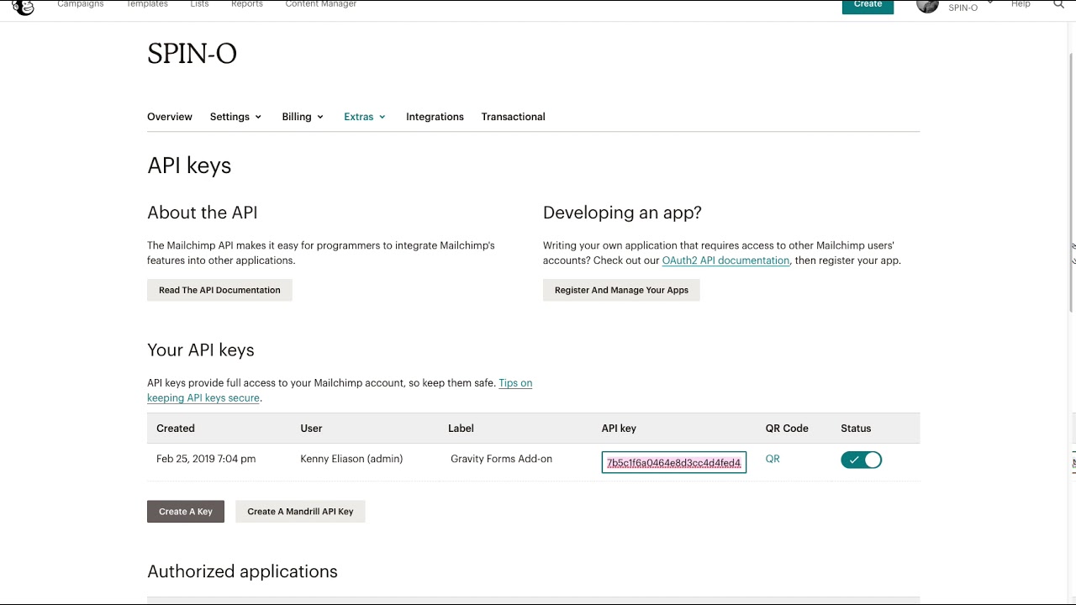The height and width of the screenshot is (605, 1076).
Task: Click the green Create button
Action: point(868,5)
